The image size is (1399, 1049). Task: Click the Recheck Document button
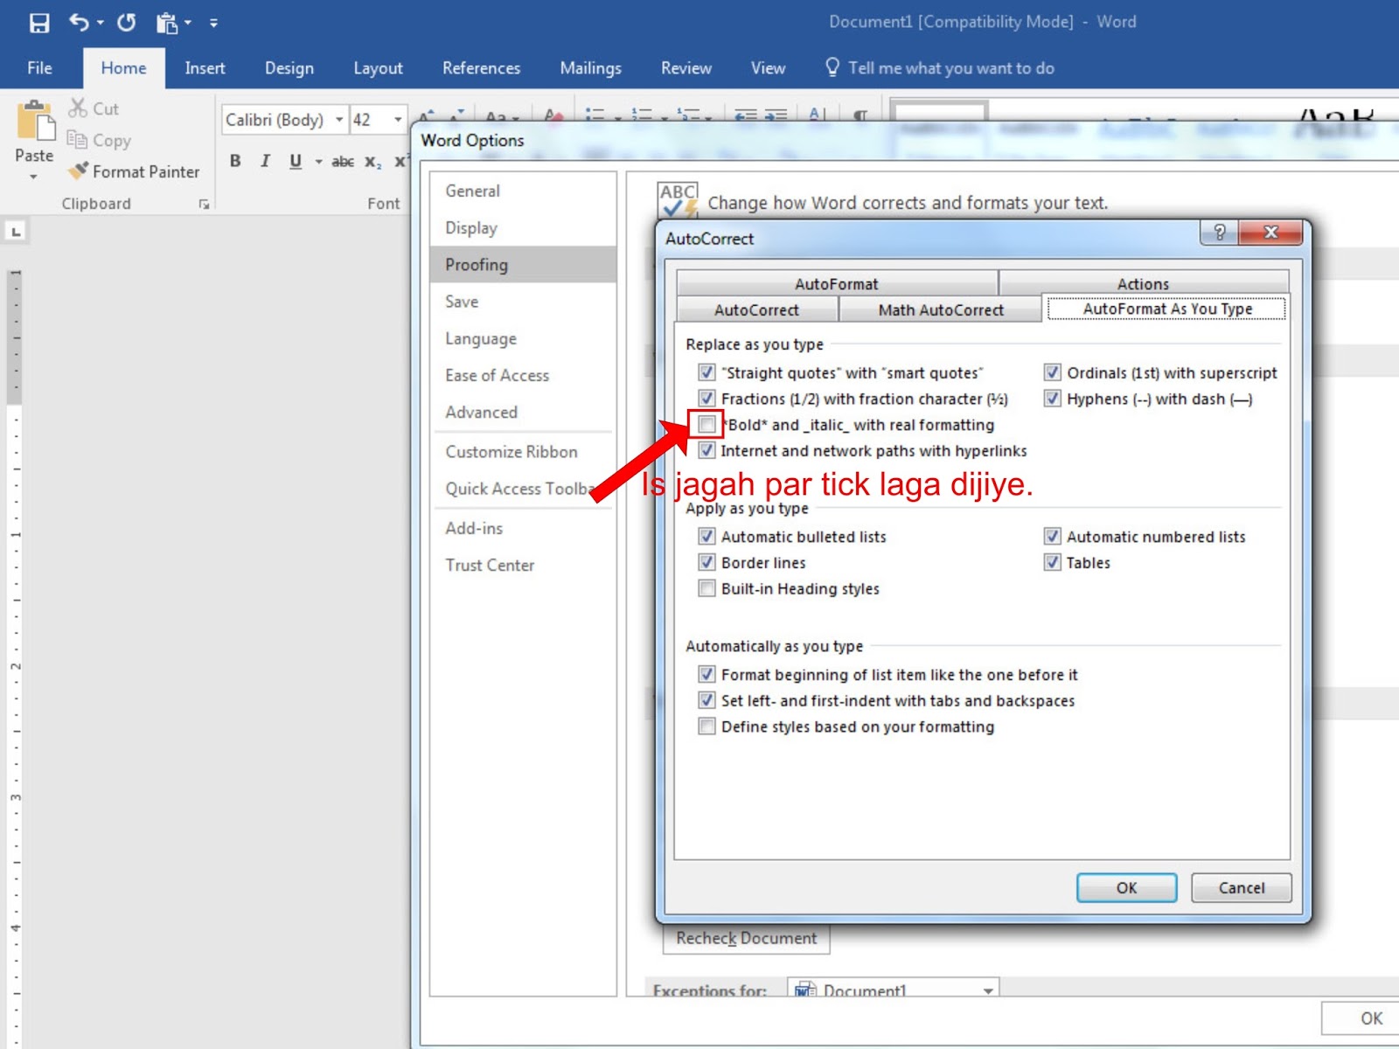[x=746, y=938]
